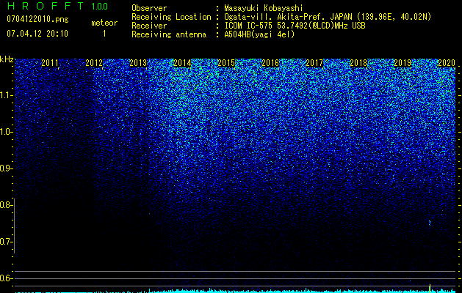The image size is (462, 293).
Task: Click the 2019 time marker
Action: 403,63
